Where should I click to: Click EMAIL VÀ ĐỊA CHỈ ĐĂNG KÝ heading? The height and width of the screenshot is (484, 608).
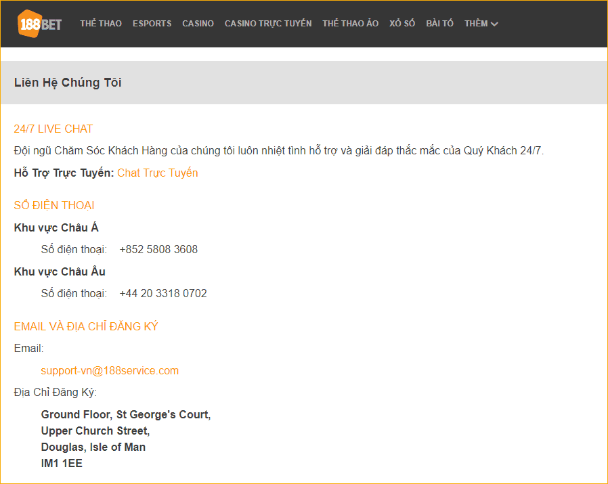[x=86, y=326]
